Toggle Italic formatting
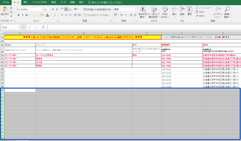 click(23, 15)
